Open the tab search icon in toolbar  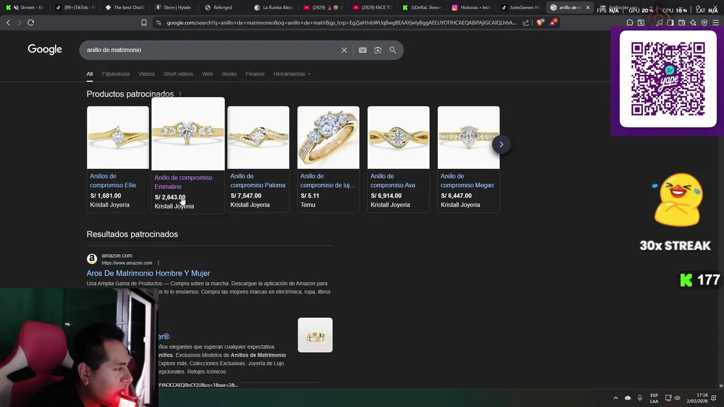[x=641, y=23]
